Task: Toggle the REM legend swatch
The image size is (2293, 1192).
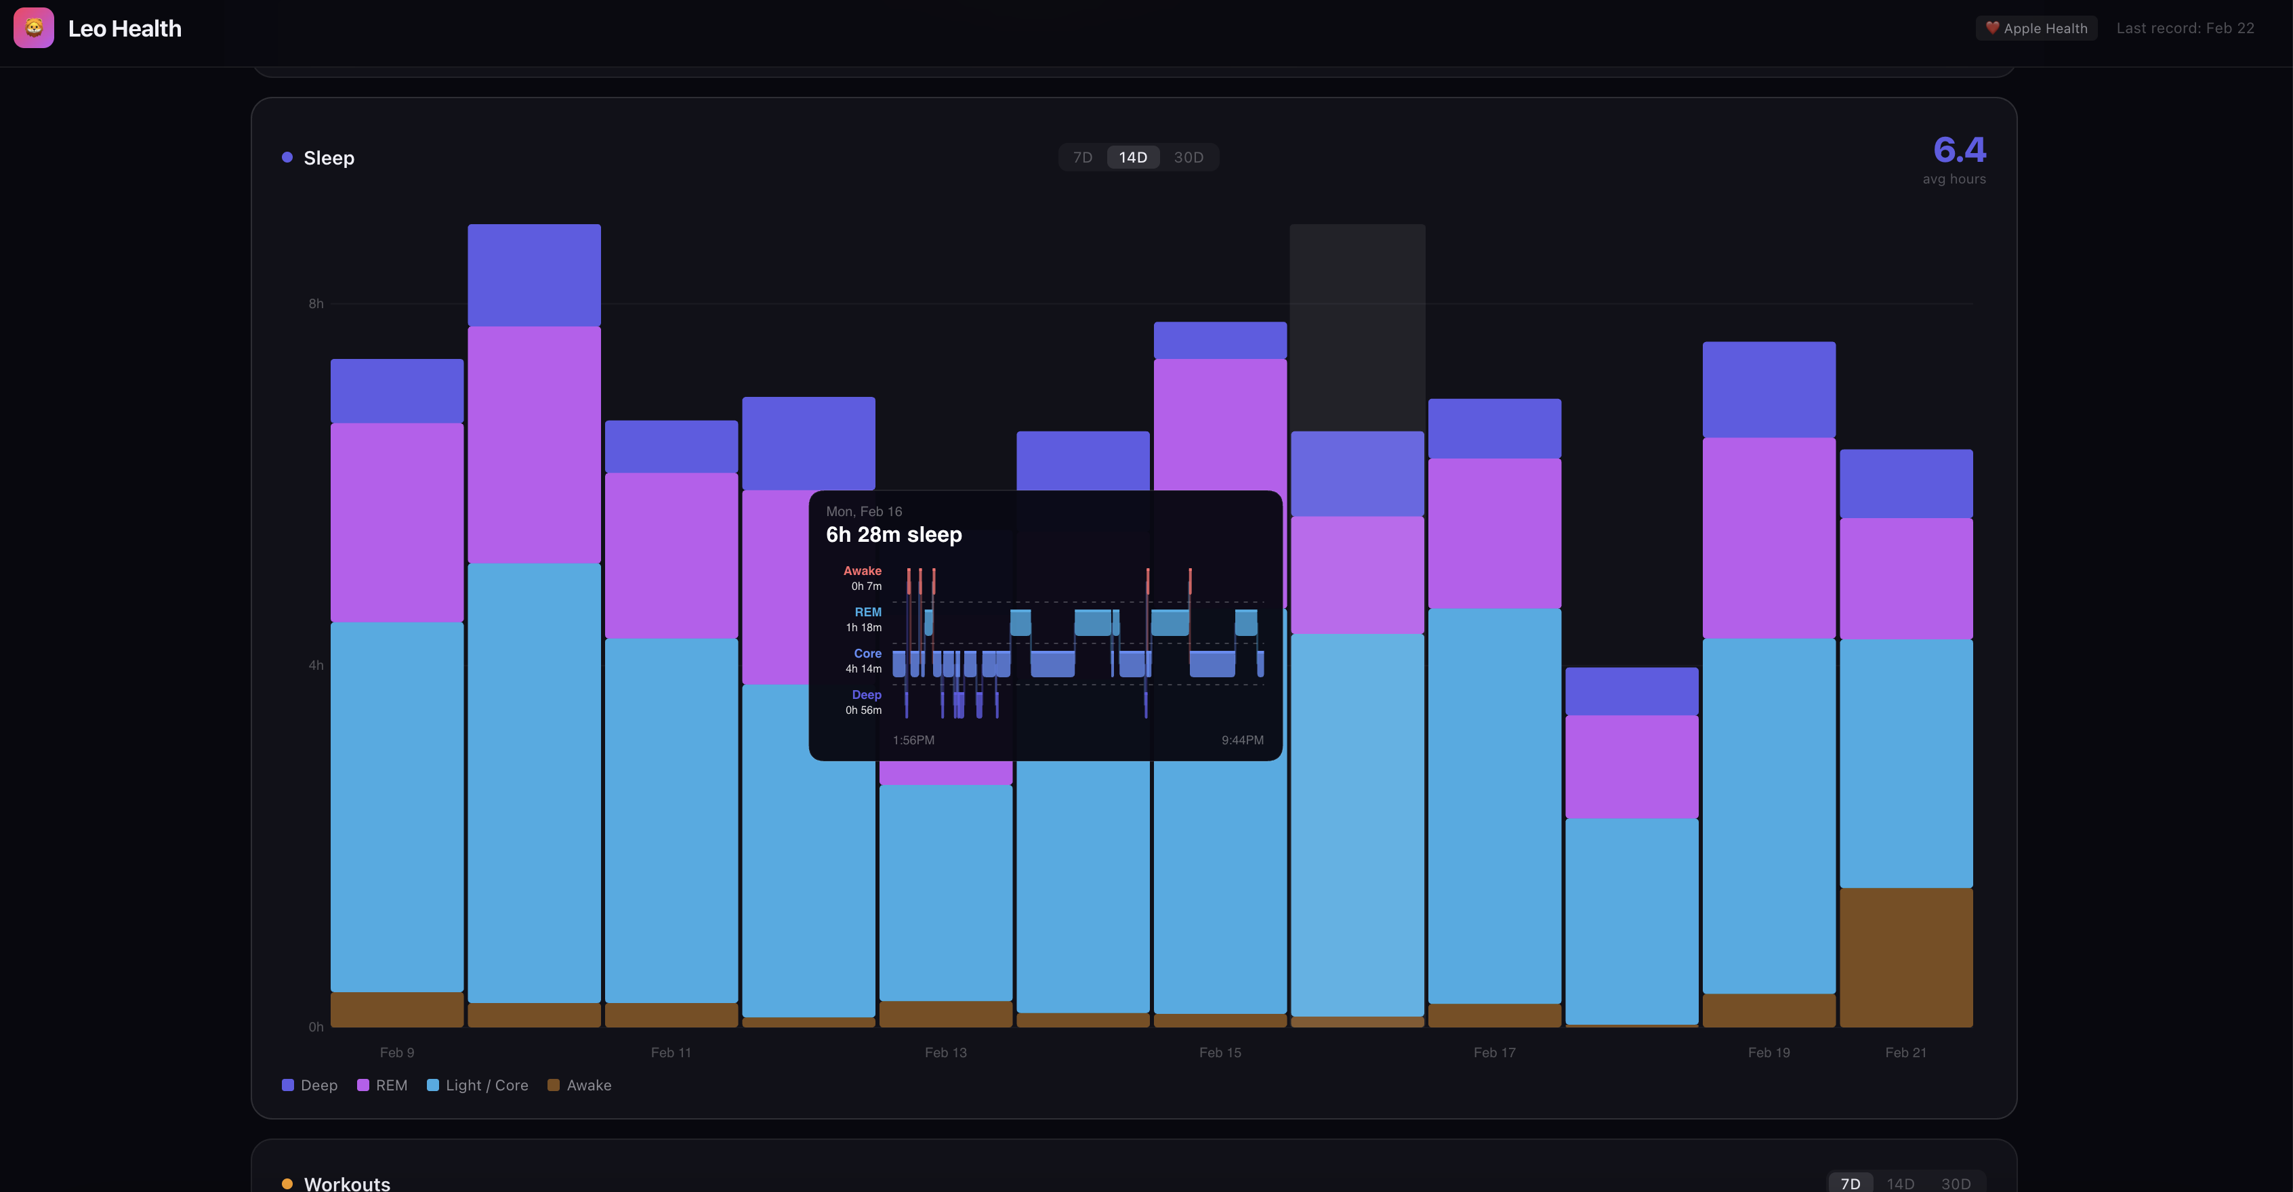Action: click(363, 1085)
